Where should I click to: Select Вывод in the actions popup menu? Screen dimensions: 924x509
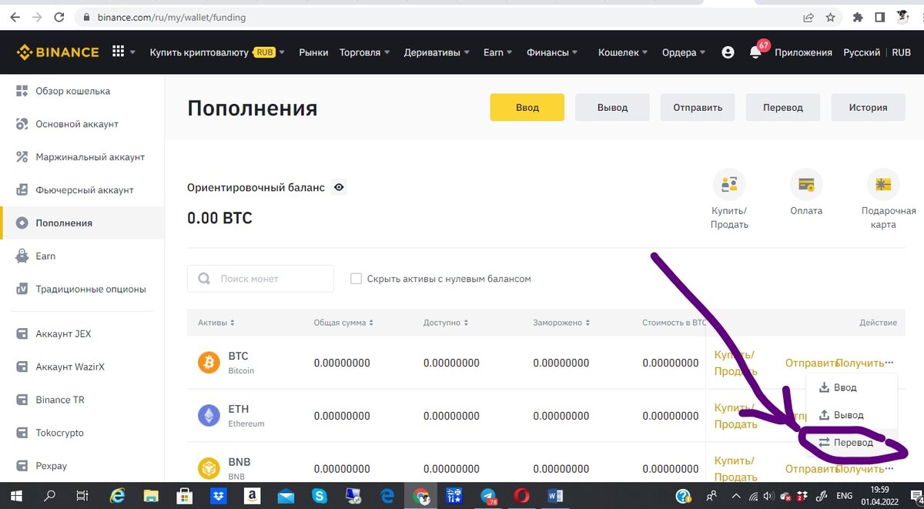pos(851,414)
